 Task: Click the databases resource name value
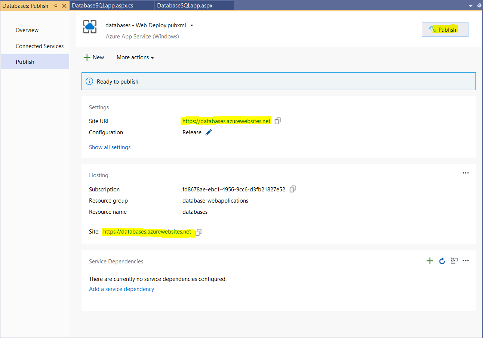point(195,212)
